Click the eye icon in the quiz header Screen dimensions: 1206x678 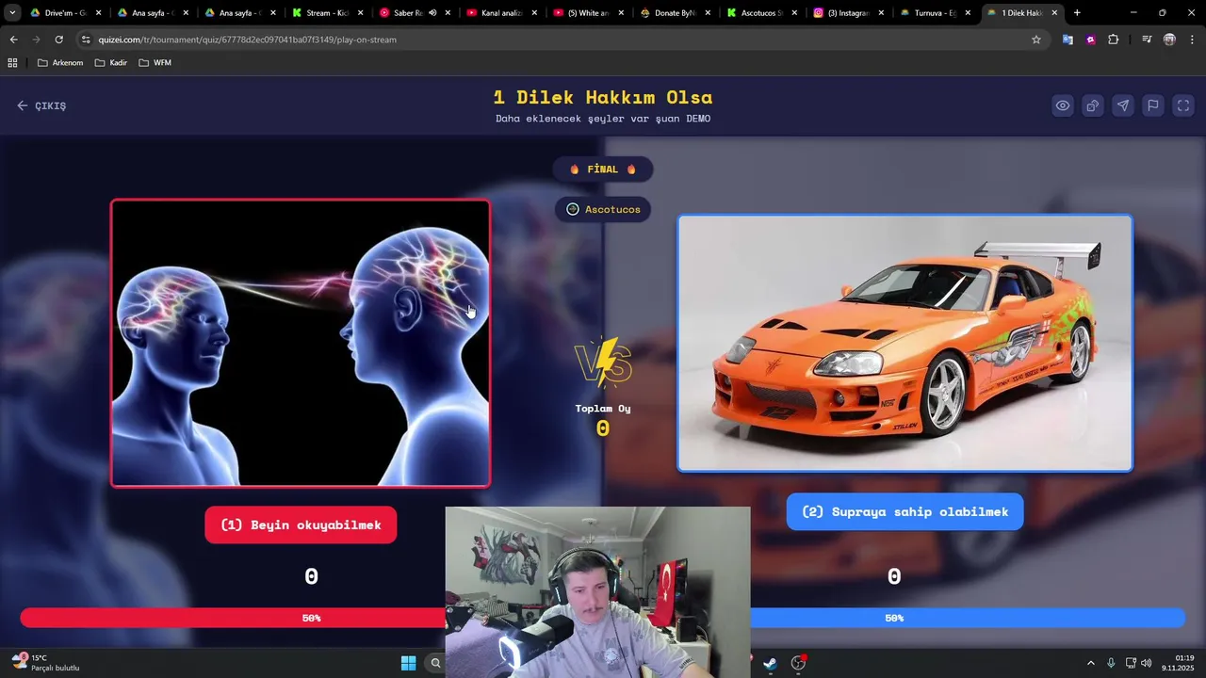[x=1063, y=105]
